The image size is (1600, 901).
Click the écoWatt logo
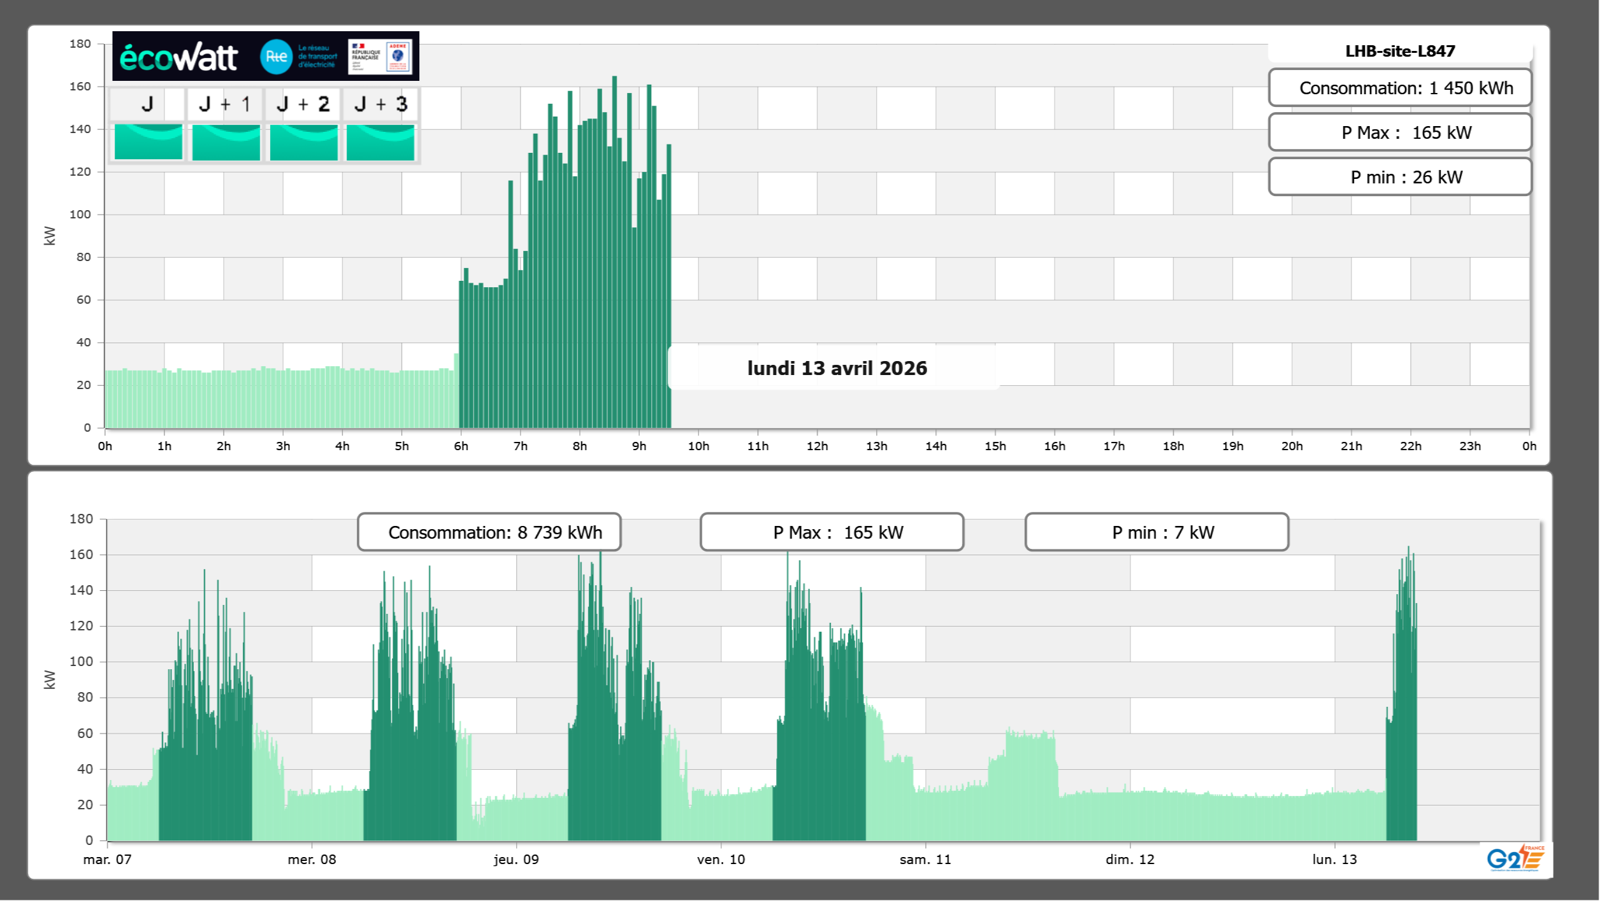pyautogui.click(x=178, y=57)
